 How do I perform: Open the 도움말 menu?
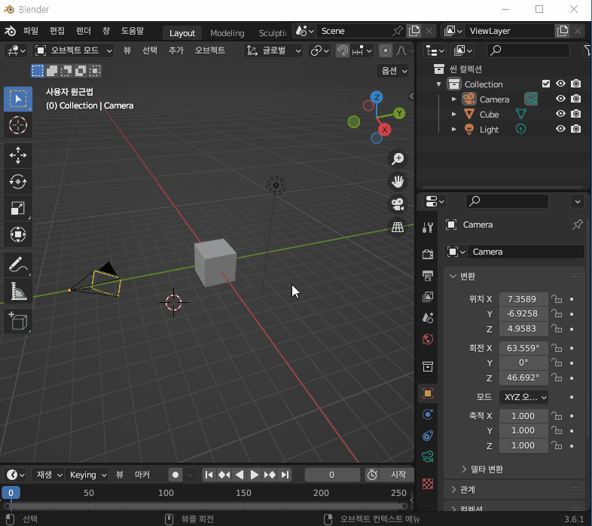pyautogui.click(x=132, y=31)
